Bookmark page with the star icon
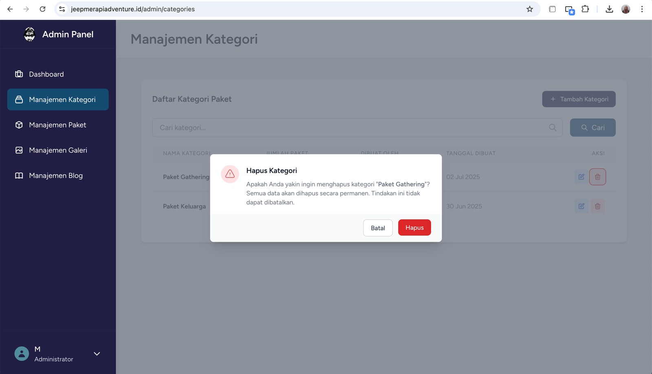This screenshot has height=374, width=652. tap(529, 9)
